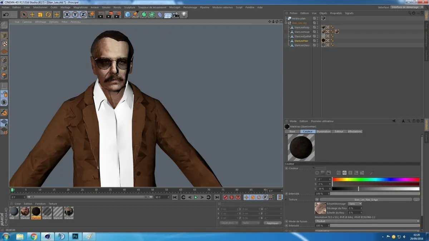The image size is (429, 241).
Task: Toggle X axis lock
Action: point(67,15)
